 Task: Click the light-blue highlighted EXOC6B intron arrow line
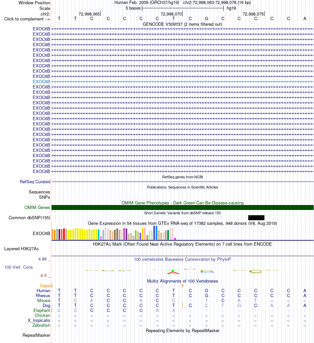pyautogui.click(x=182, y=82)
